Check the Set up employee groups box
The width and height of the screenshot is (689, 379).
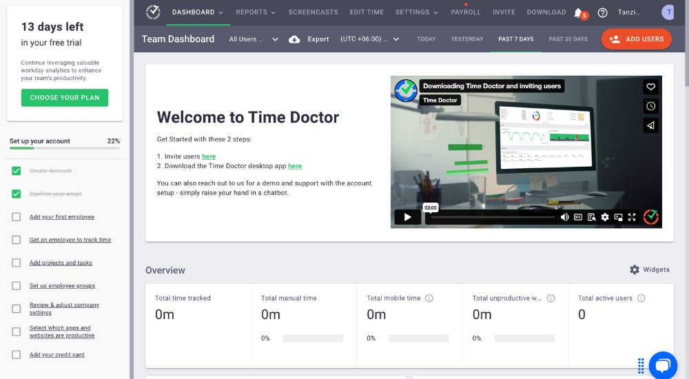(x=17, y=286)
